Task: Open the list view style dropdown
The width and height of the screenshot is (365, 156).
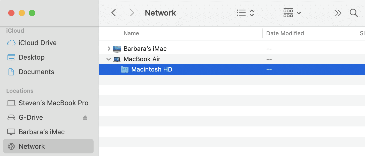Action: 245,13
